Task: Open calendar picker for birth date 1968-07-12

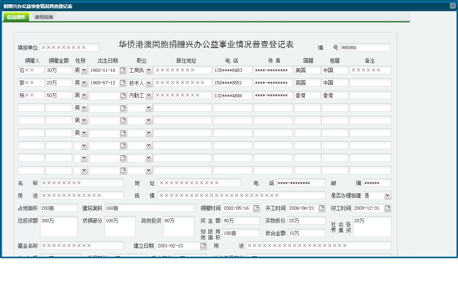Action: coord(123,83)
